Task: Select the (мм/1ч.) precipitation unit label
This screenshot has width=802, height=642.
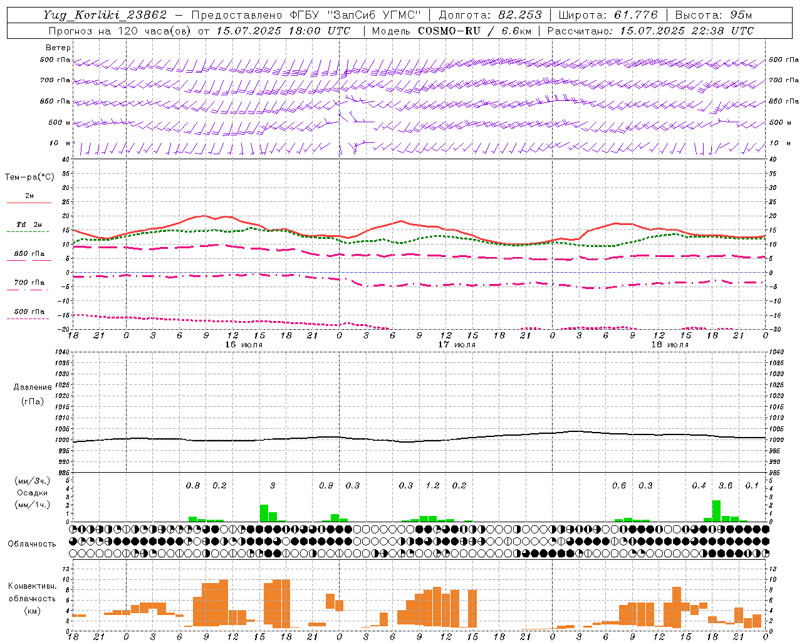Action: [32, 505]
